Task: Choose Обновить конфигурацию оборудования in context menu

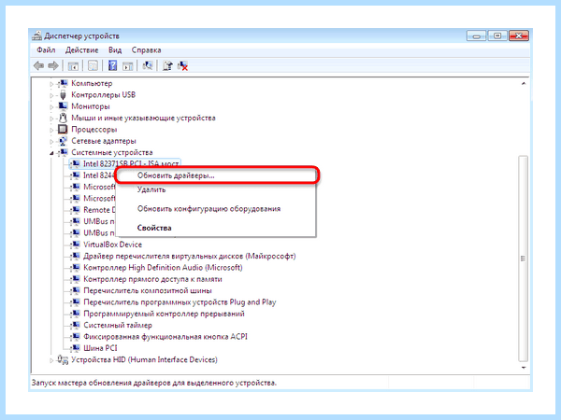Action: (x=216, y=208)
